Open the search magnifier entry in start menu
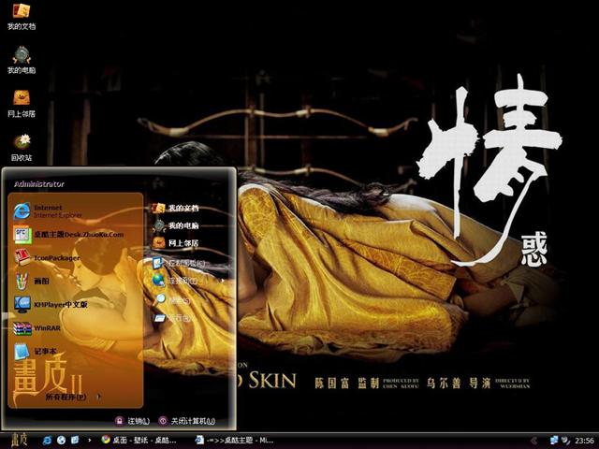599x449 pixels. [x=160, y=299]
